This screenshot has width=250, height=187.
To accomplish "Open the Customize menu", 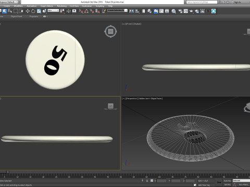I will (x=86, y=6).
